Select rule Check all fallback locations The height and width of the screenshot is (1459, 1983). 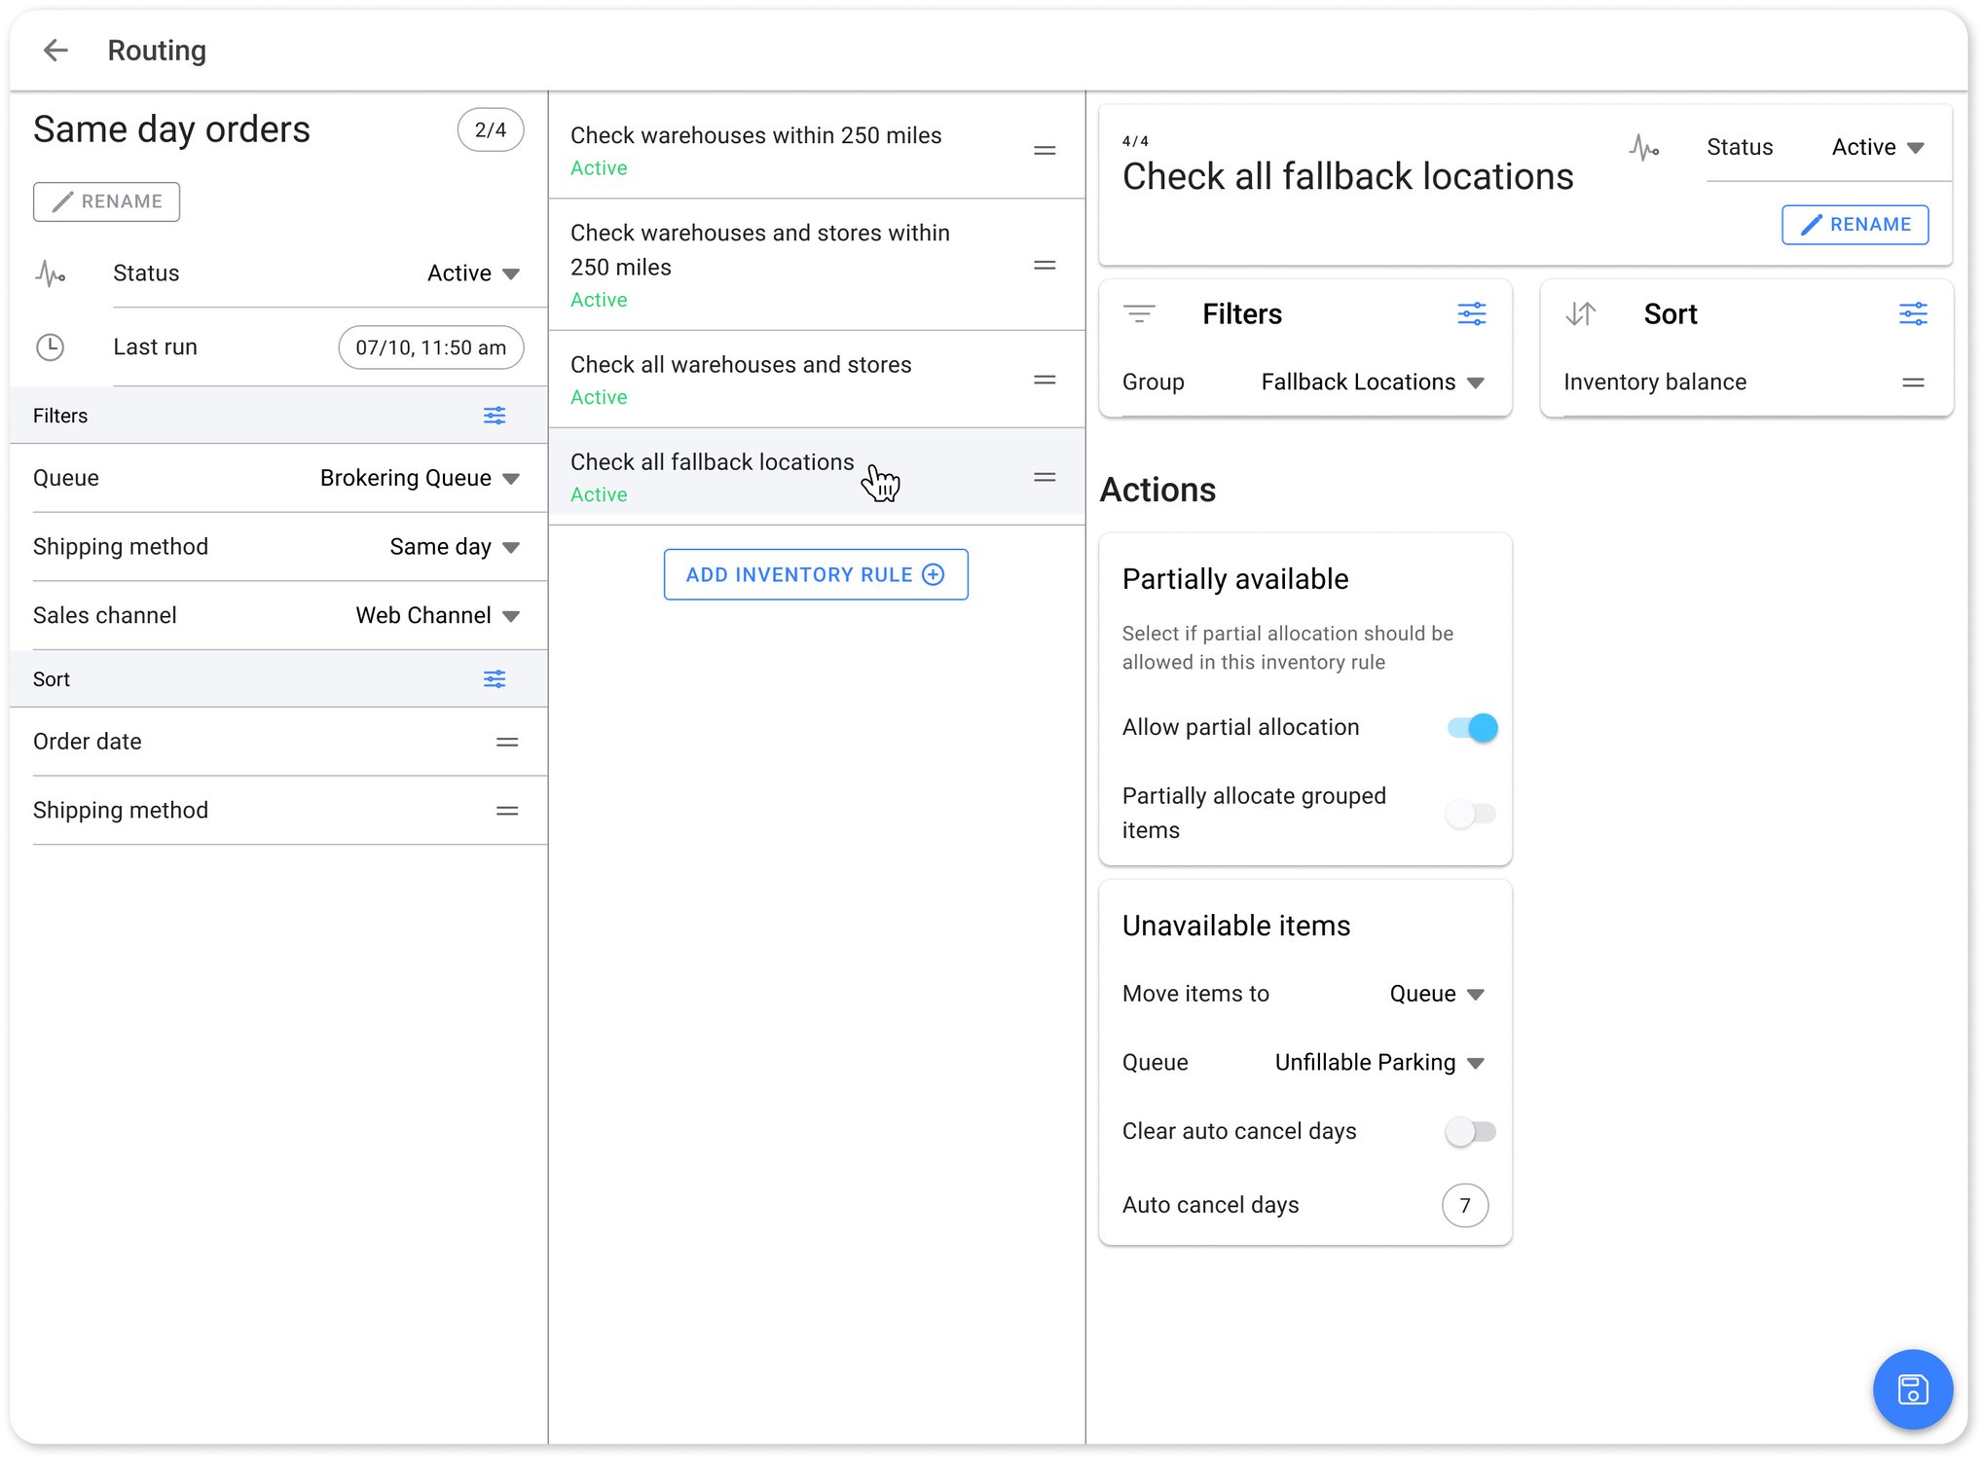816,477
